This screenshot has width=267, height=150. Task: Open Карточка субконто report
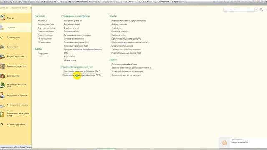click(120, 32)
